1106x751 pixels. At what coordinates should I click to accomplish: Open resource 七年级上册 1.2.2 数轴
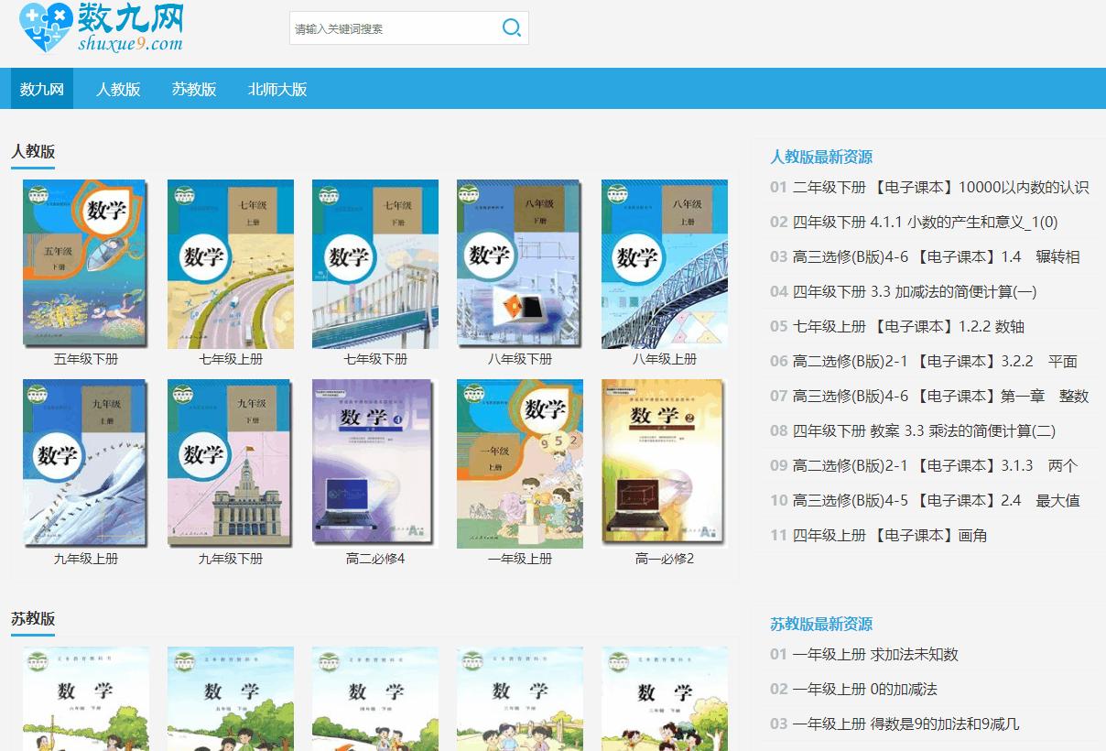click(x=906, y=326)
